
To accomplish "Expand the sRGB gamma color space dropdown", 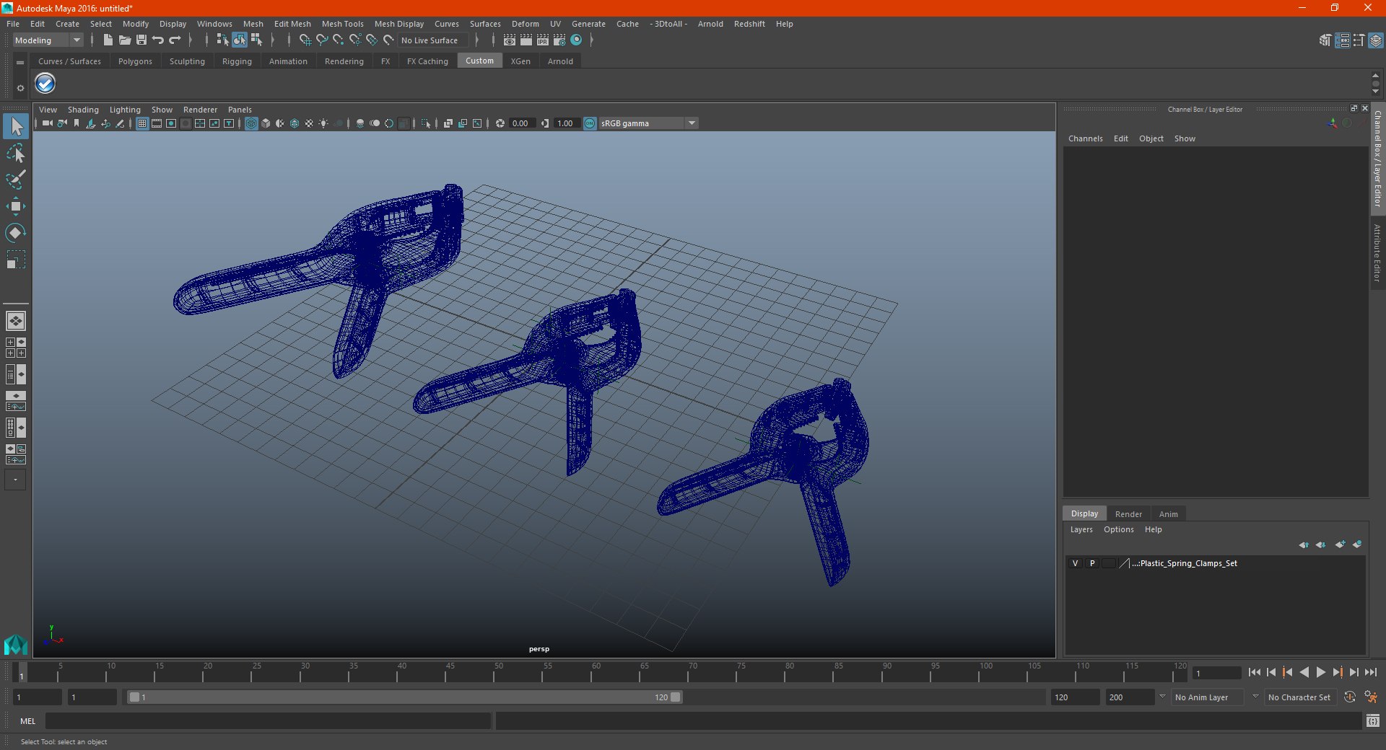I will click(692, 123).
